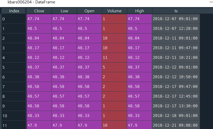This screenshot has height=129, width=213.
Task: Sort by the Low column header
Action: point(64,11)
